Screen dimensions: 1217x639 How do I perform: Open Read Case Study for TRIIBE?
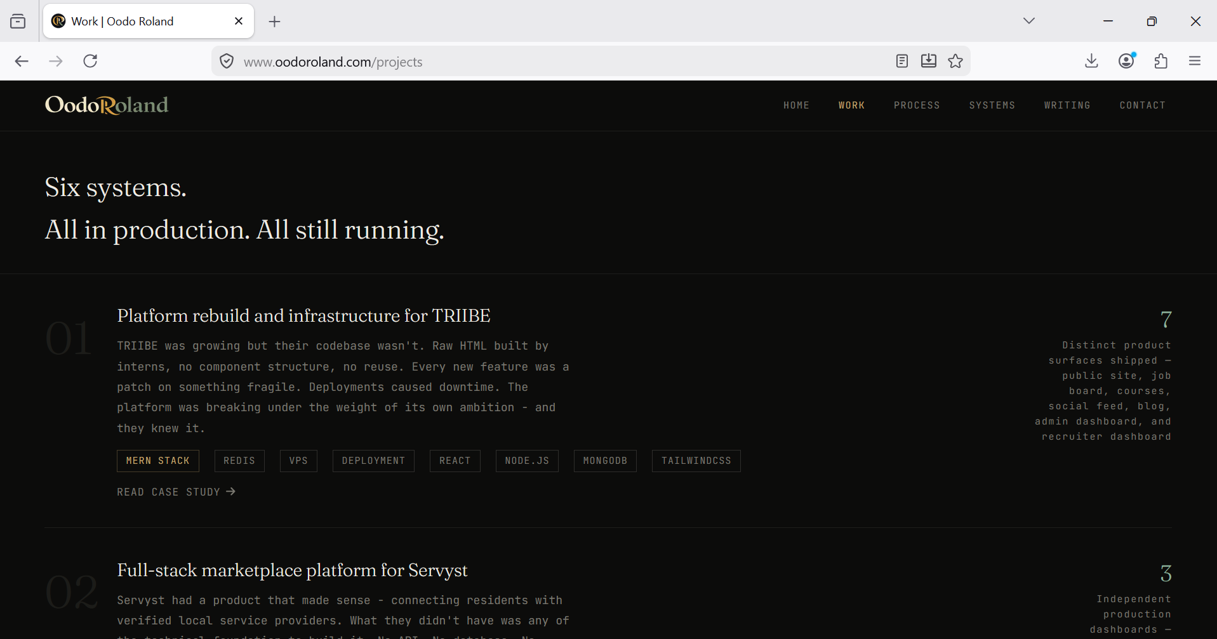(x=176, y=492)
